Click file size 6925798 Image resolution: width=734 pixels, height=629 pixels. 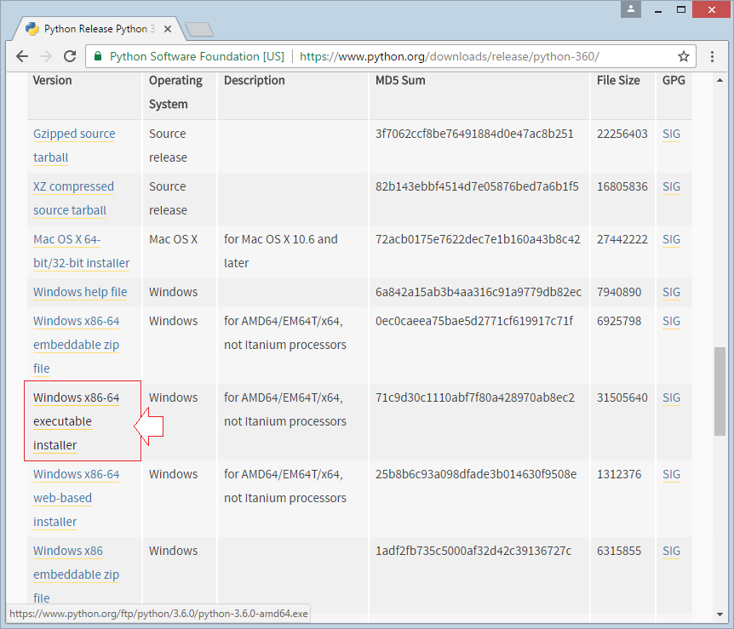619,321
